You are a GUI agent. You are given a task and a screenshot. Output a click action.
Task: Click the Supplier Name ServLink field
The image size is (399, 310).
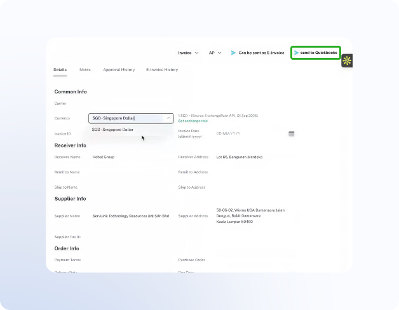click(x=130, y=216)
